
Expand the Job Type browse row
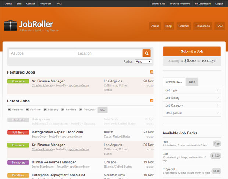pyautogui.click(x=192, y=90)
